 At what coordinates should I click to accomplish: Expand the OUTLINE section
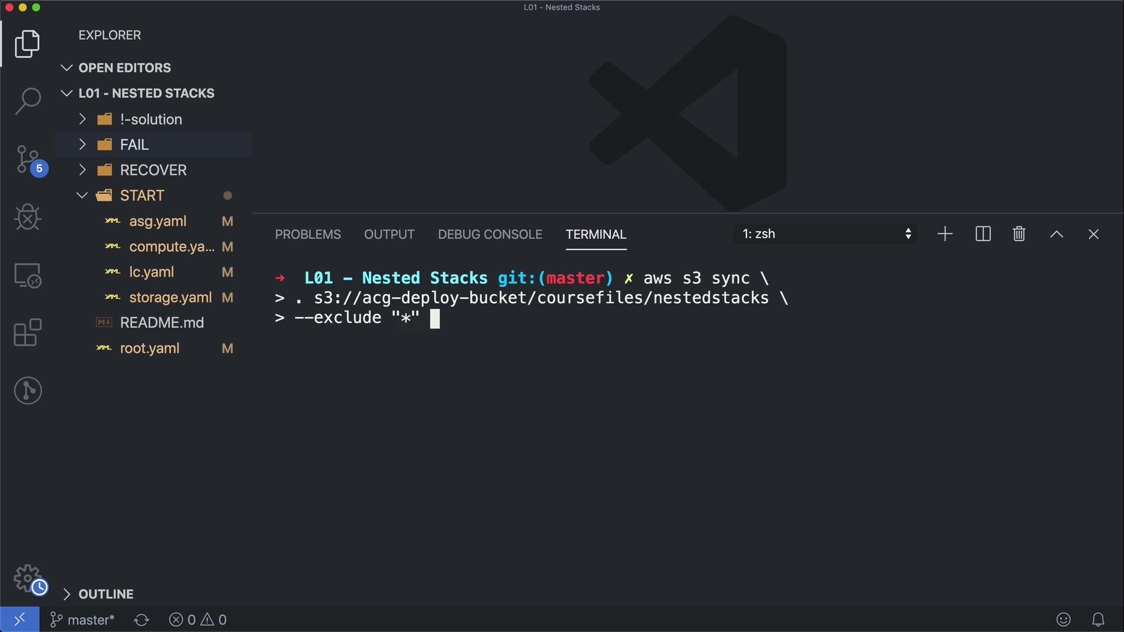tap(105, 594)
